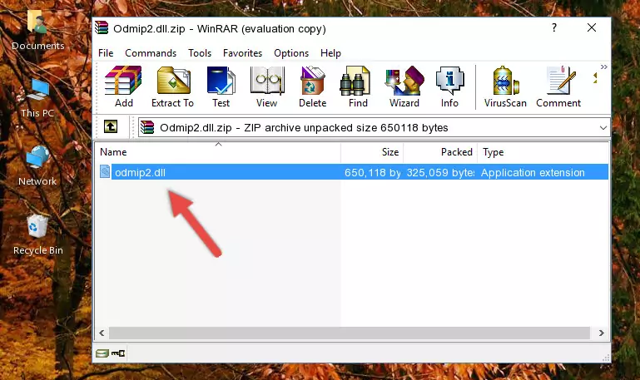Screen dimensions: 640x380
Task: Click the key password icon in status bar
Action: click(x=118, y=353)
